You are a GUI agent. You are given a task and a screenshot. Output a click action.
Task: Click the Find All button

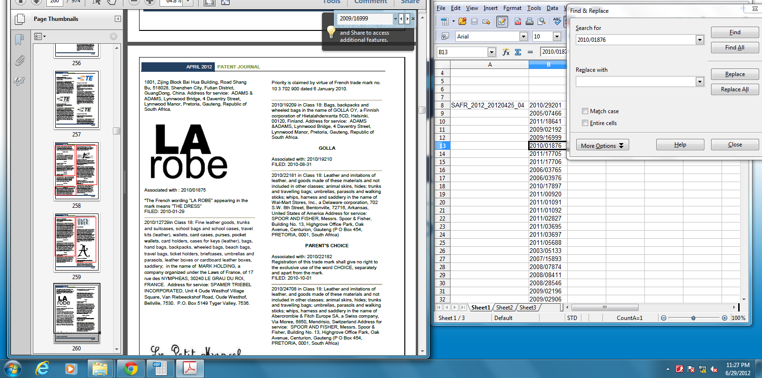click(735, 48)
